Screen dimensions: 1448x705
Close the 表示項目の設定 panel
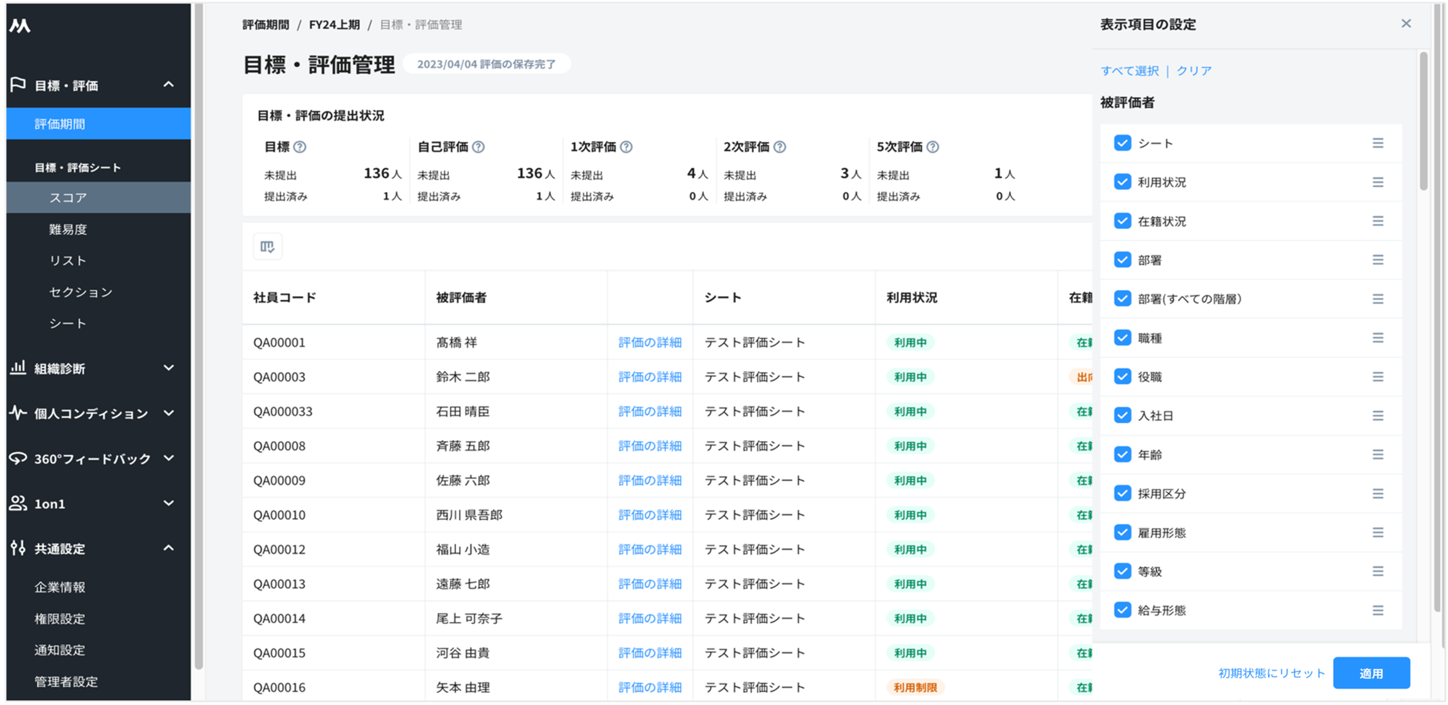click(x=1406, y=23)
